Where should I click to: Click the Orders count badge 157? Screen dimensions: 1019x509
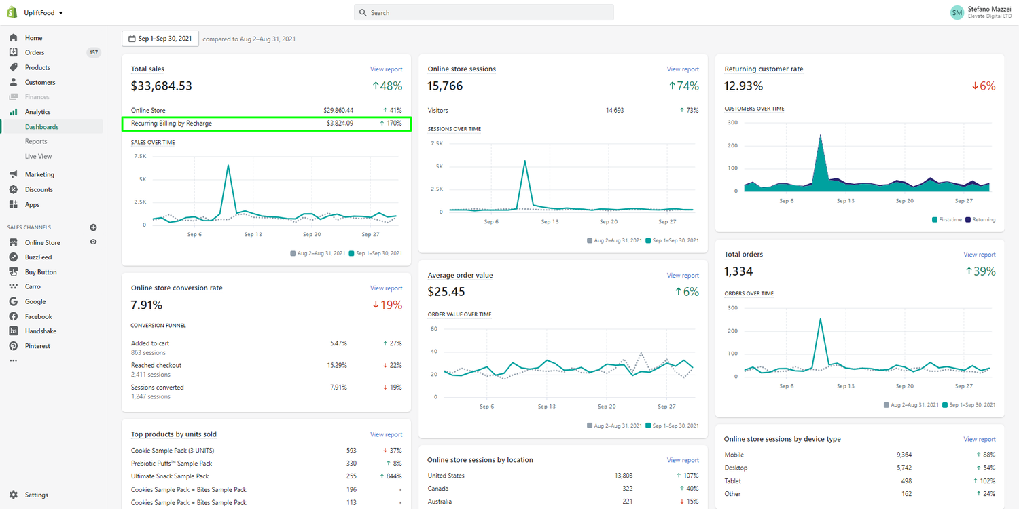[x=94, y=52]
